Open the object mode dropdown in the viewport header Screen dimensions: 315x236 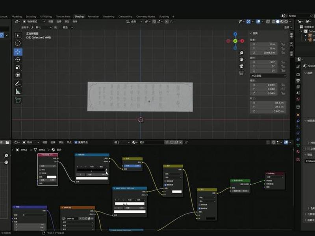[34, 22]
